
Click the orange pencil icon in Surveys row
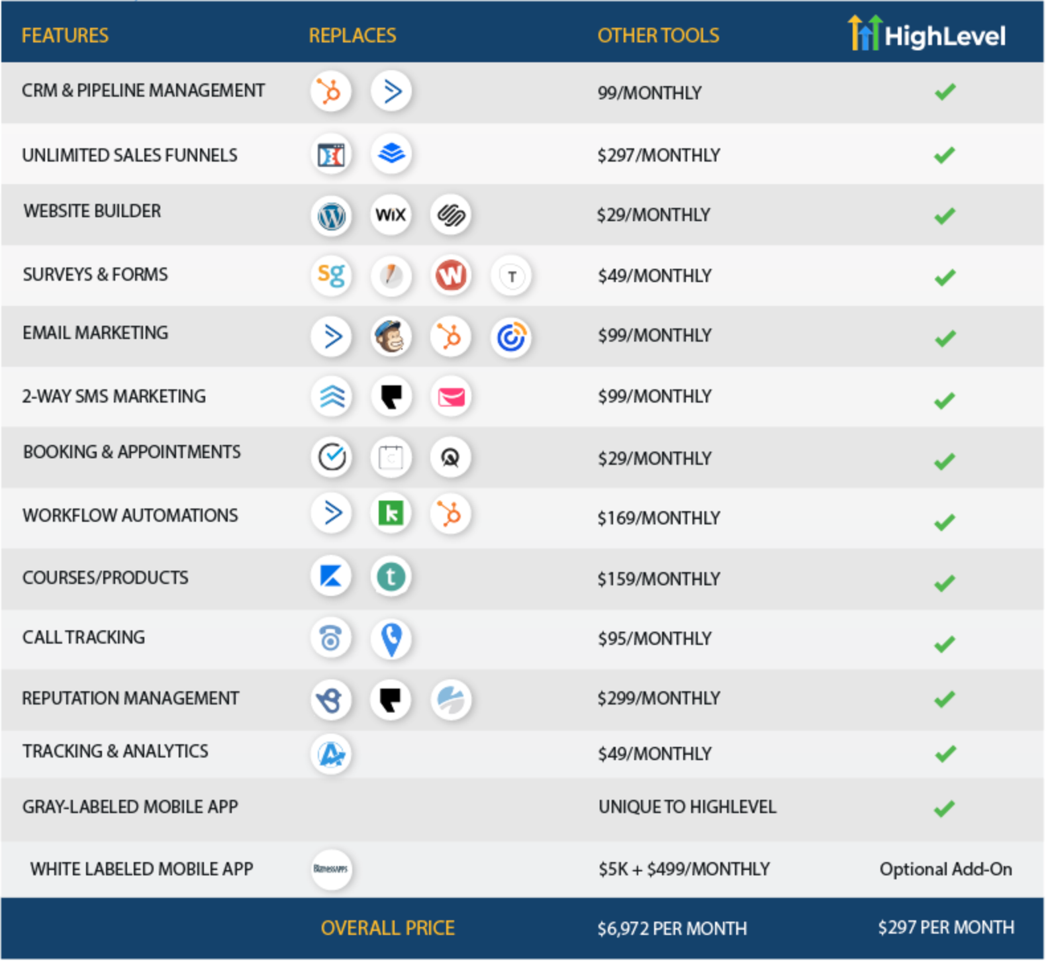391,275
